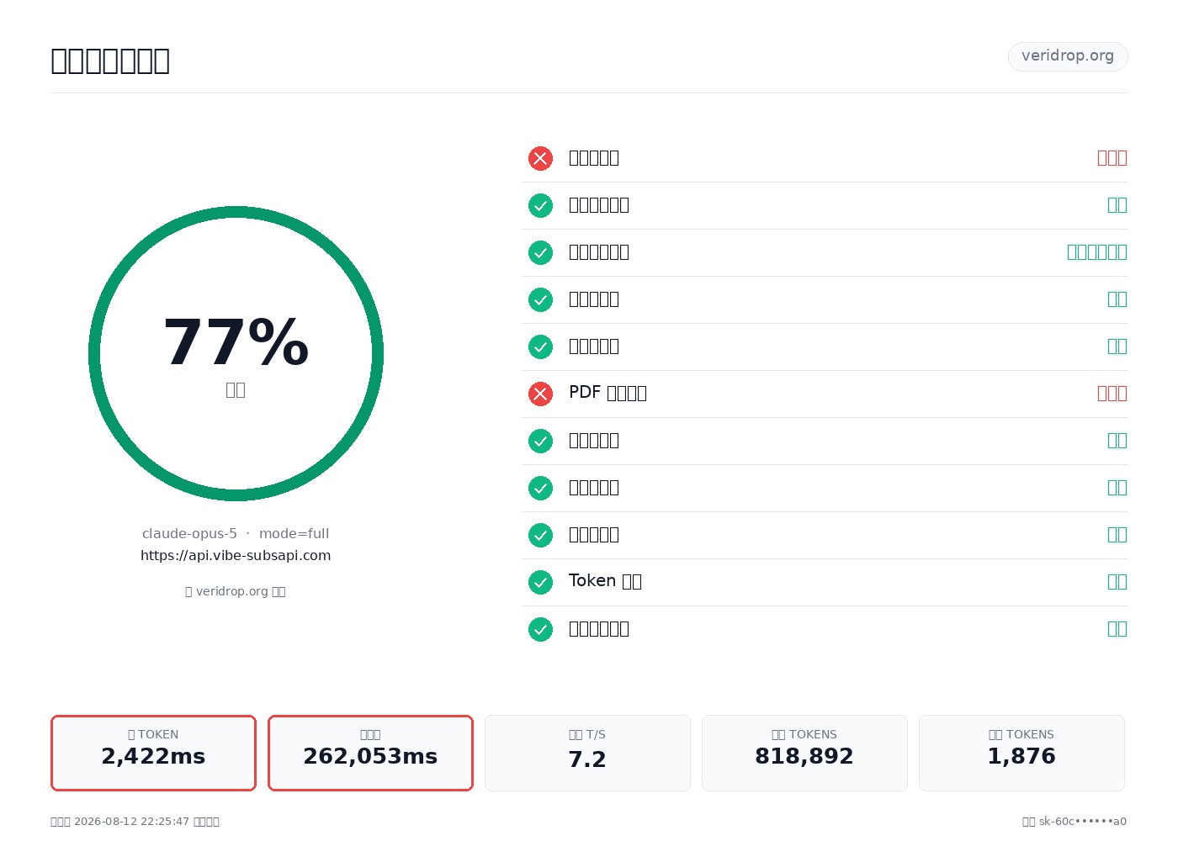Click the PDF check row label
Viewport: 1178px width, 841px height.
pyautogui.click(x=608, y=393)
